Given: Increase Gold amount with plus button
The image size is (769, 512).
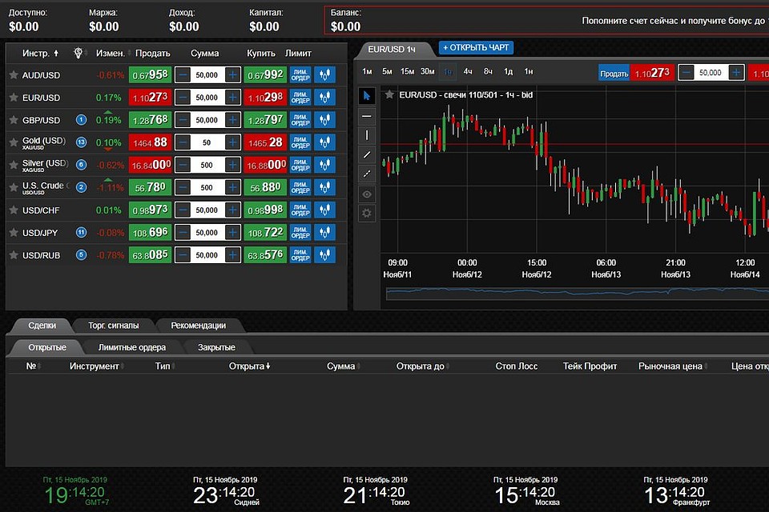Looking at the screenshot, I should pos(232,142).
